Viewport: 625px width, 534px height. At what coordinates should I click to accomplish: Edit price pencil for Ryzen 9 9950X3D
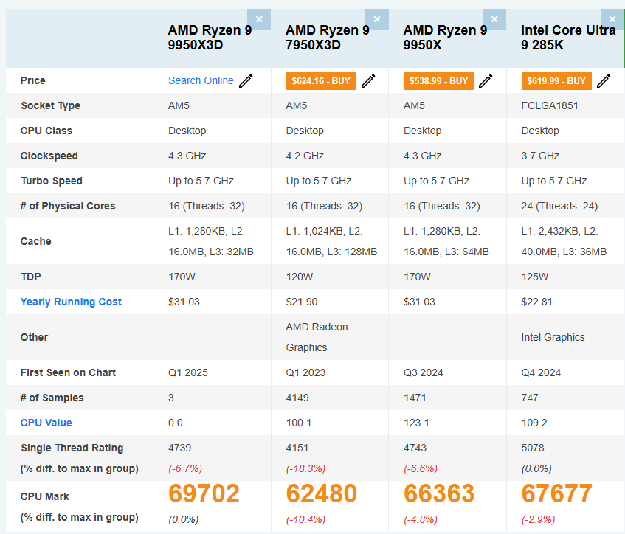(x=246, y=81)
